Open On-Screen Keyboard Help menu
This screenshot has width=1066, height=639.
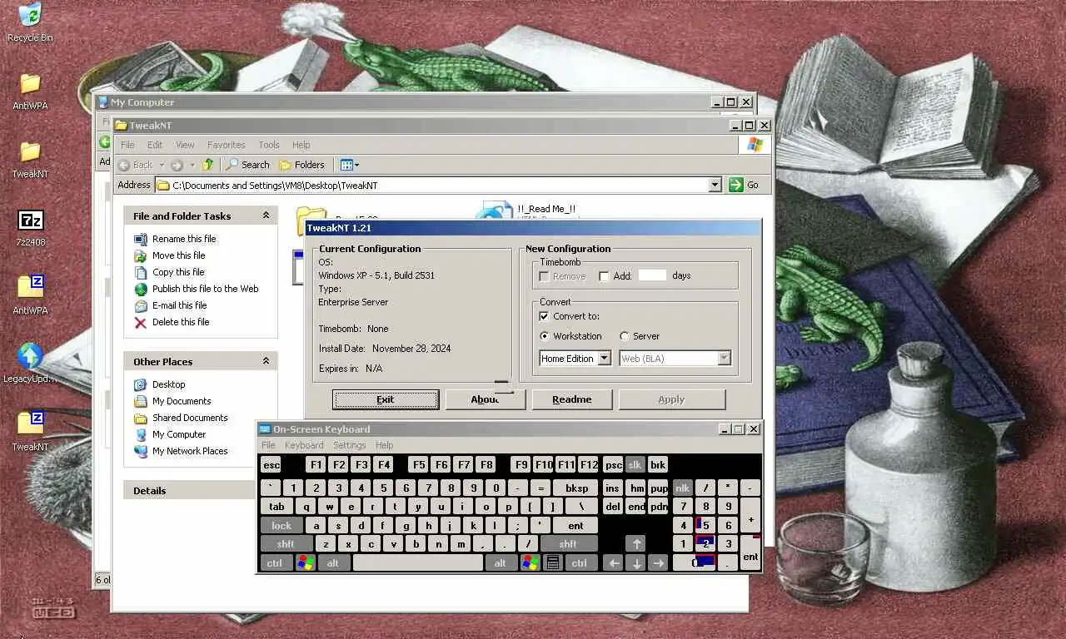point(384,445)
